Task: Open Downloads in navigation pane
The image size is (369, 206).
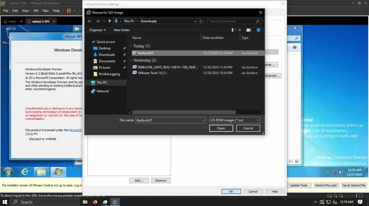Action: pos(106,55)
